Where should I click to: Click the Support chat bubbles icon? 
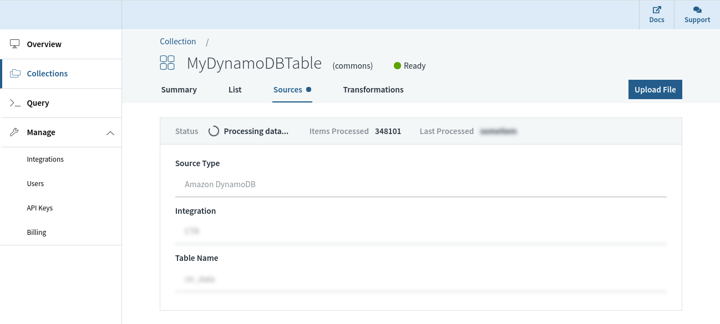pos(697,10)
